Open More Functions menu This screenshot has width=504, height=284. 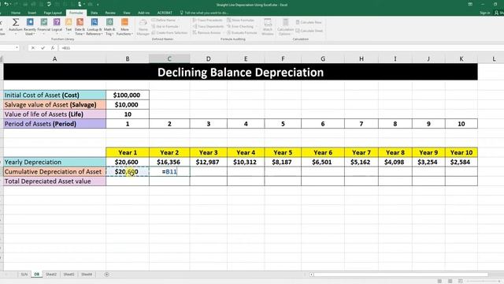[124, 26]
